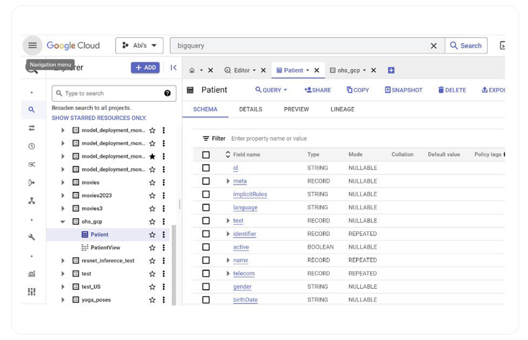The image size is (528, 340).
Task: Click the ADD button in Explorer
Action: point(145,68)
